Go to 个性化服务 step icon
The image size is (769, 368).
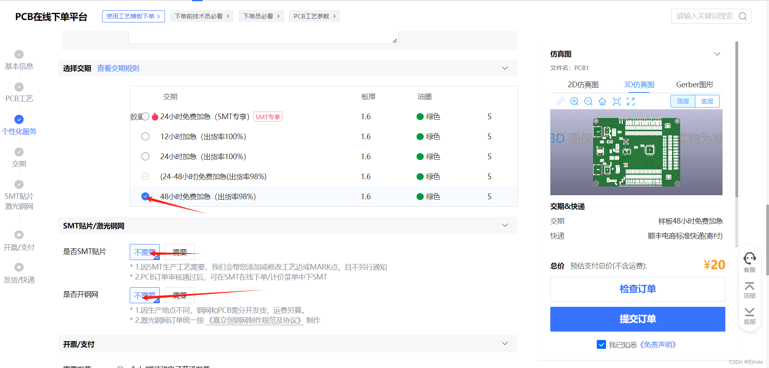[19, 119]
